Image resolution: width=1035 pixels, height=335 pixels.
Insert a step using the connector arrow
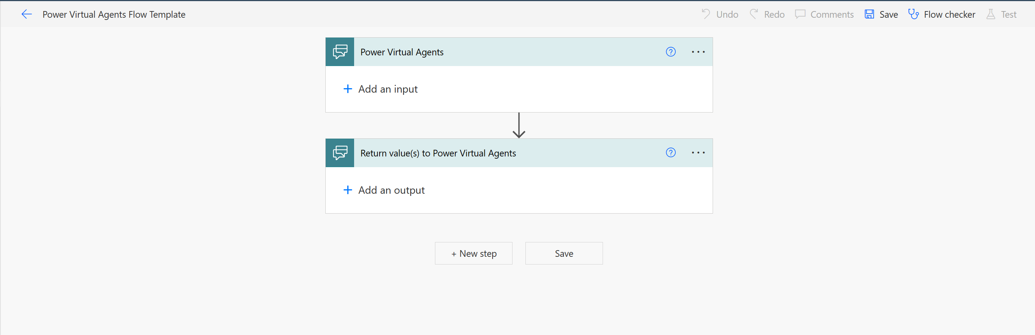(519, 125)
